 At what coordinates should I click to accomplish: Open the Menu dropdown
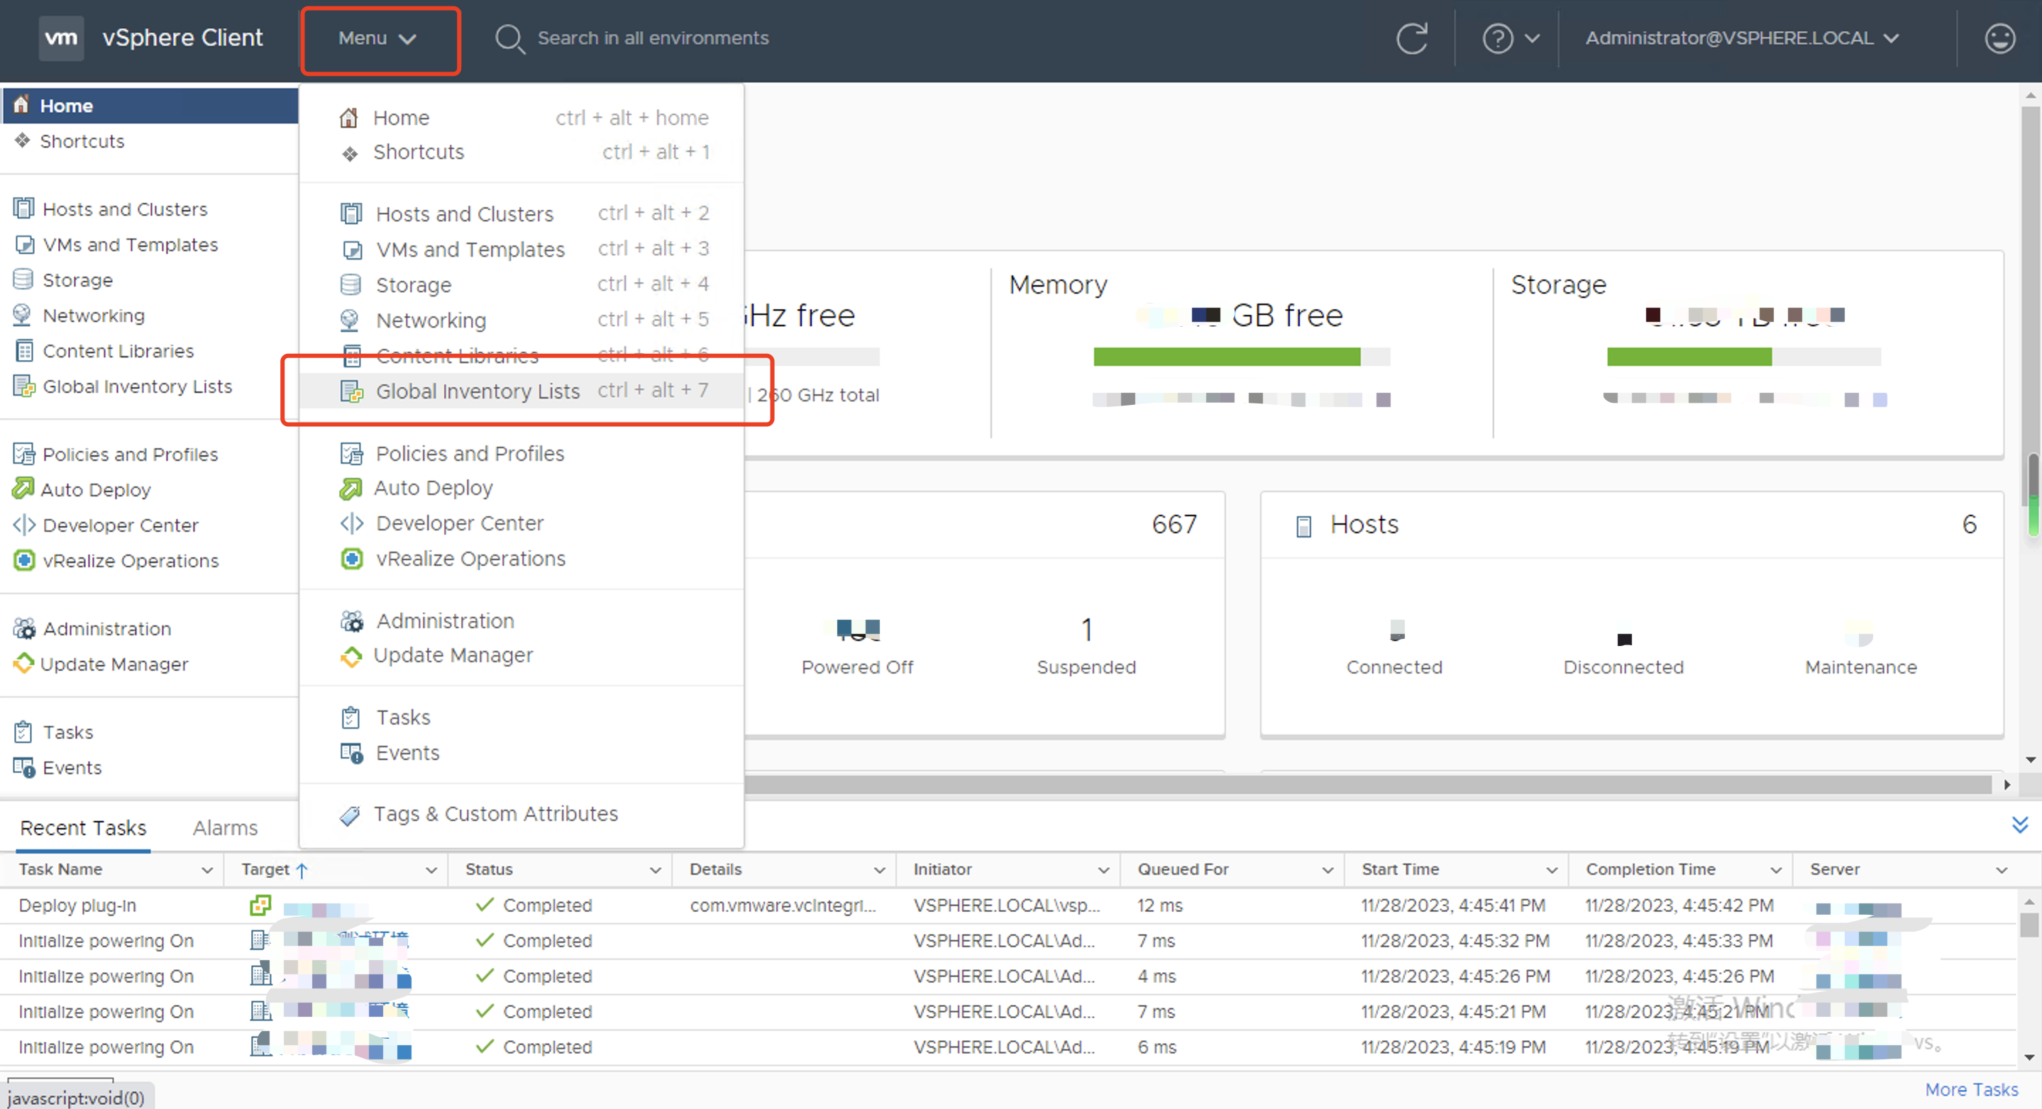[378, 38]
